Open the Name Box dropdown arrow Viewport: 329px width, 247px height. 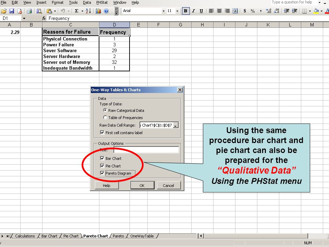pyautogui.click(x=24, y=19)
